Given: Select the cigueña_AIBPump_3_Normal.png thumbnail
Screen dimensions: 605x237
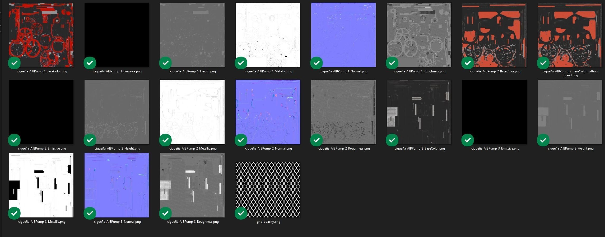Looking at the screenshot, I should 117,185.
